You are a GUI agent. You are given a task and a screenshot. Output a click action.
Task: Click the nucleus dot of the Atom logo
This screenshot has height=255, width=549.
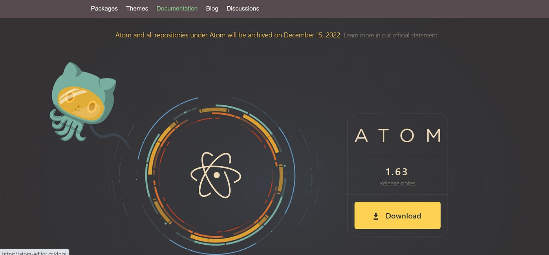pyautogui.click(x=216, y=175)
